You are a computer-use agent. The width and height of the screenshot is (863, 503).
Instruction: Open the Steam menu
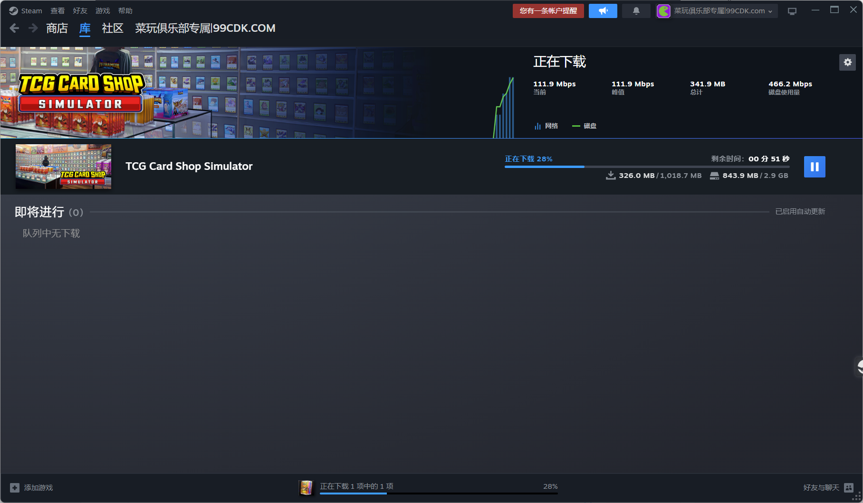(31, 10)
